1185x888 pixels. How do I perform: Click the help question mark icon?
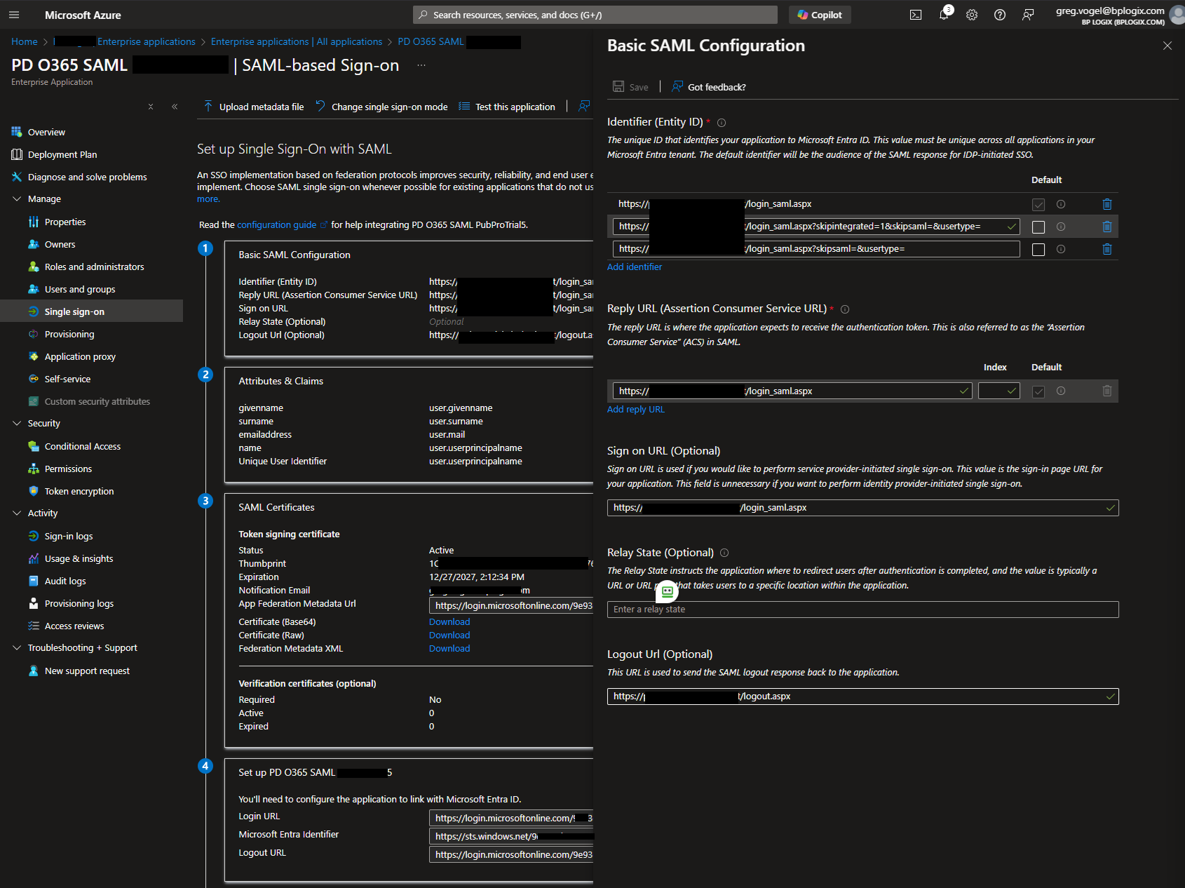(x=1000, y=15)
